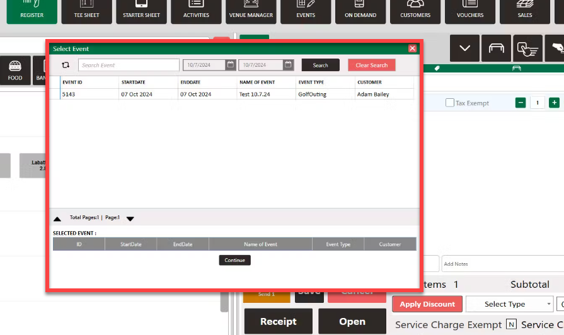The image size is (564, 335).
Task: Select the Food category button
Action: [15, 71]
